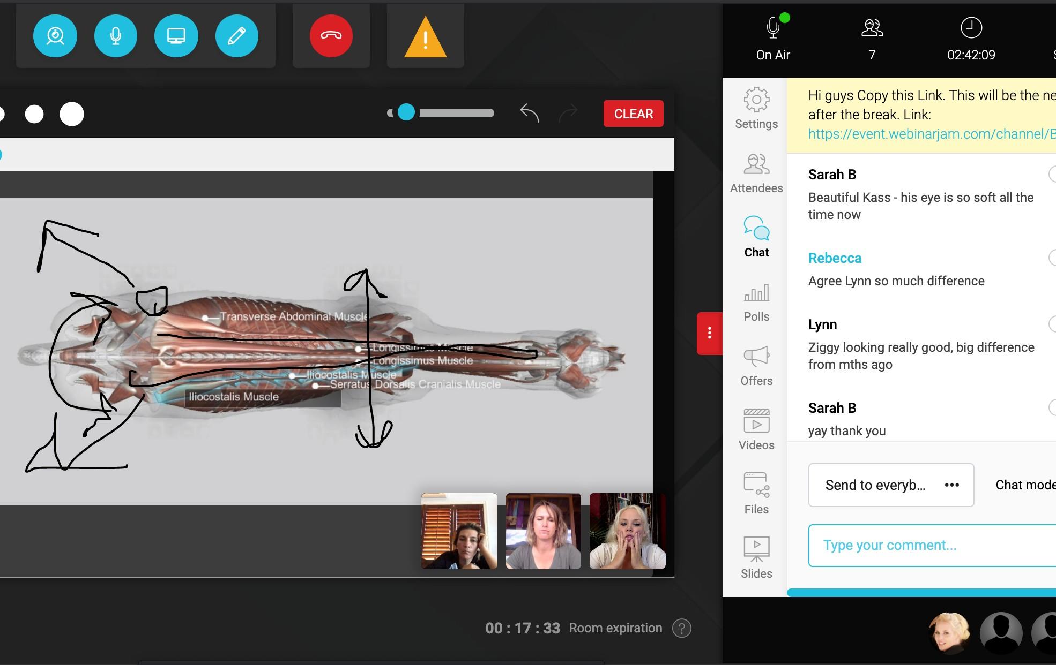Screen dimensions: 1056x665
Task: Open the Polls tab
Action: [756, 301]
